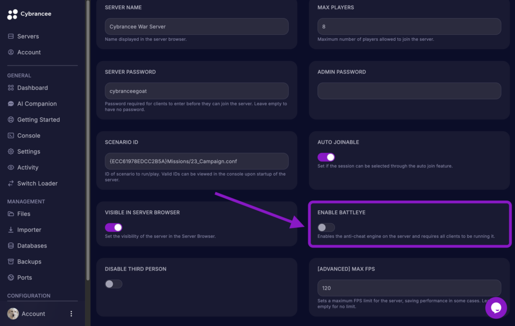This screenshot has height=326, width=515.
Task: Click the Account user icon in sidebar top
Action: 11,52
